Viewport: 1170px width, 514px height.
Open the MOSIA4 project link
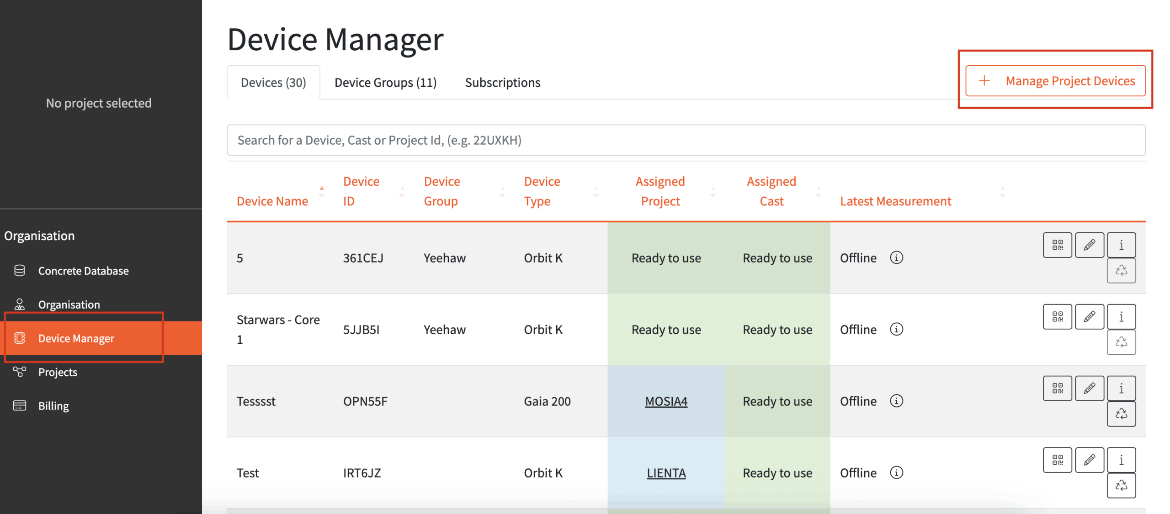666,401
